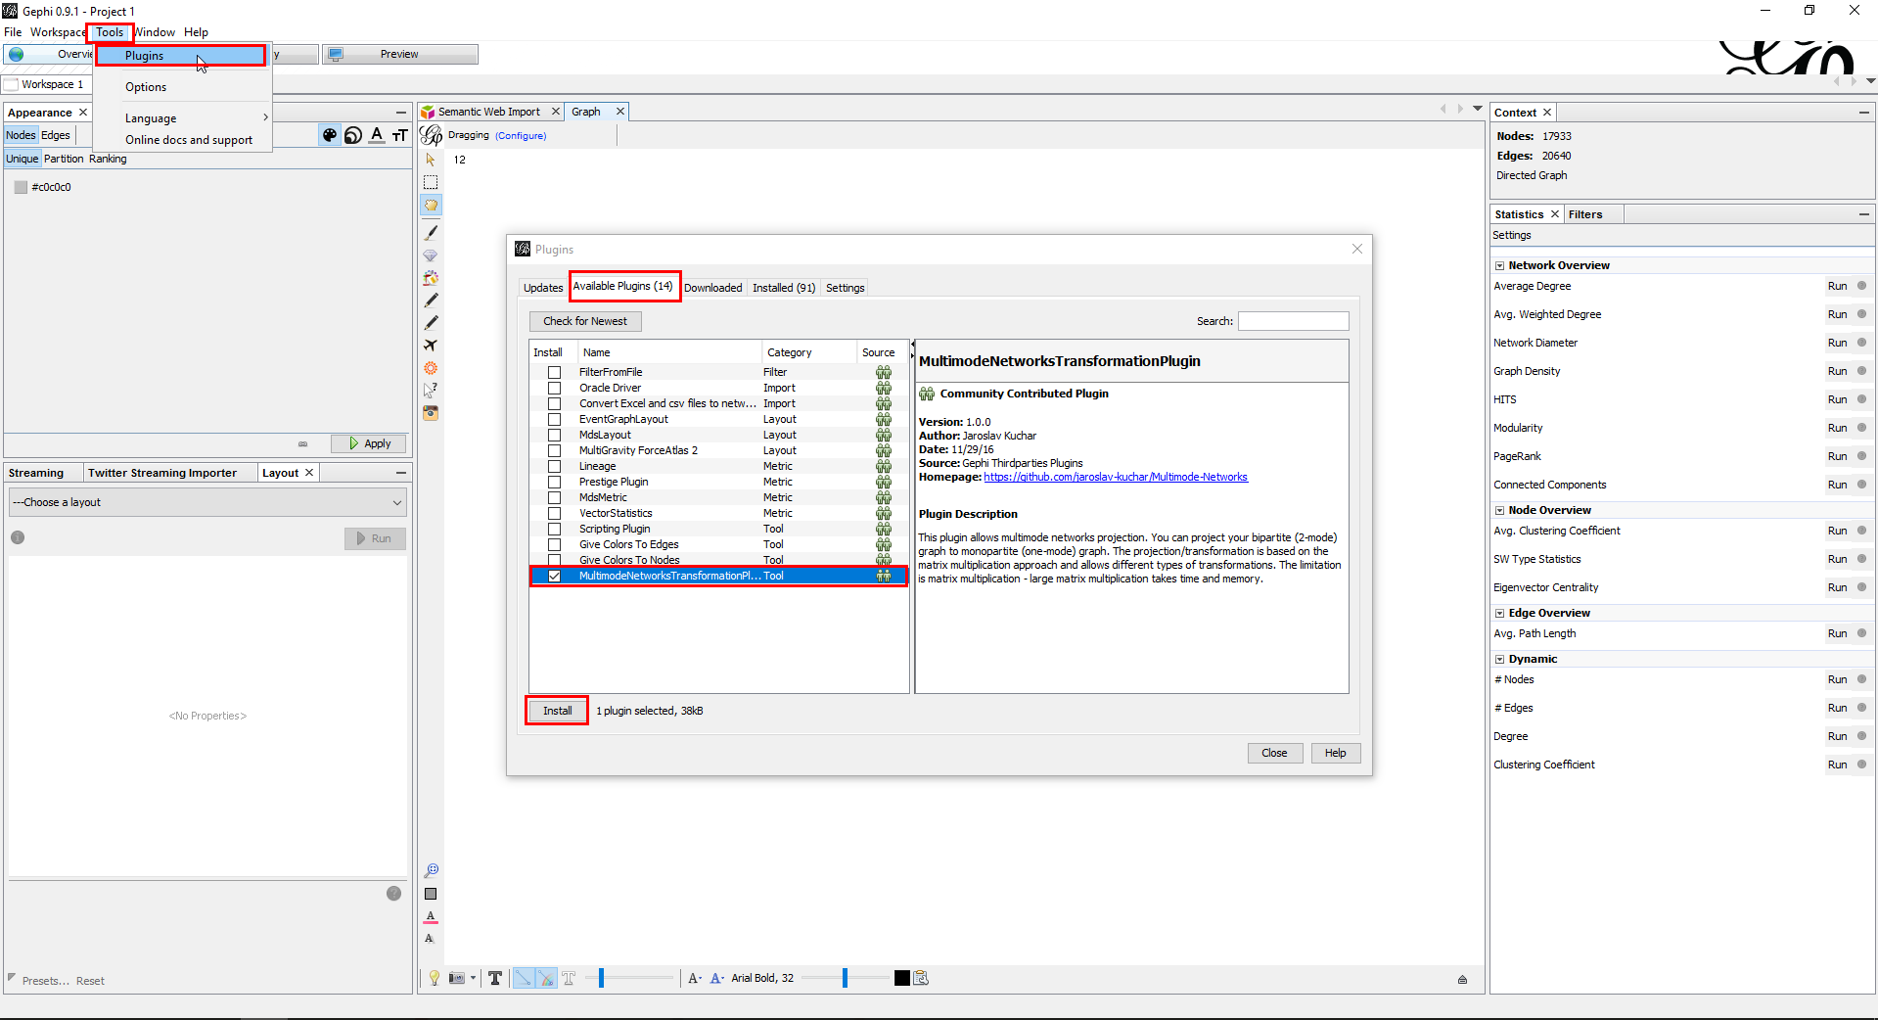The width and height of the screenshot is (1878, 1020).
Task: Click the lightbulb background color icon
Action: (435, 978)
